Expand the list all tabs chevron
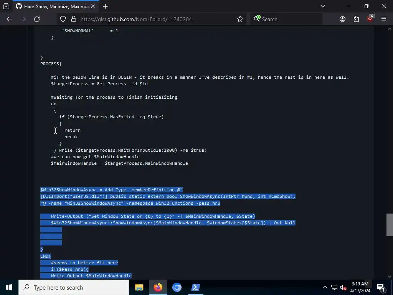Image resolution: width=393 pixels, height=295 pixels. pos(322,6)
